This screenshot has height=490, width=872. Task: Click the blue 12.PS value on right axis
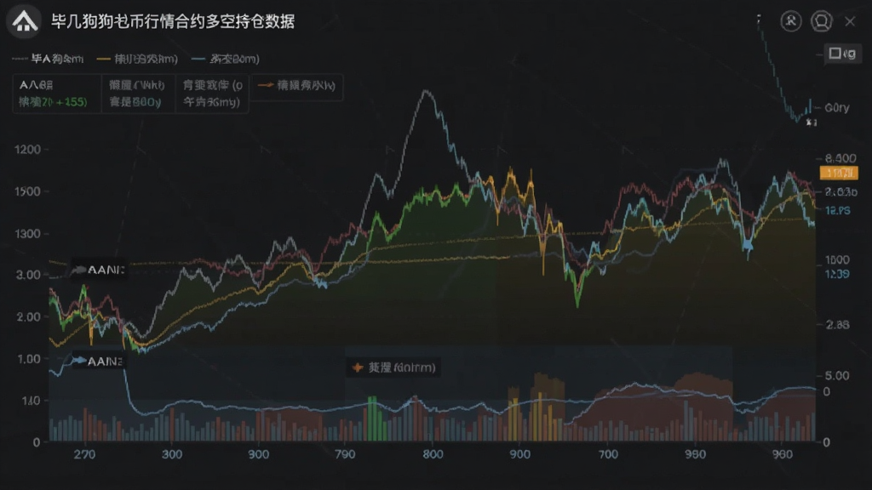[x=838, y=211]
